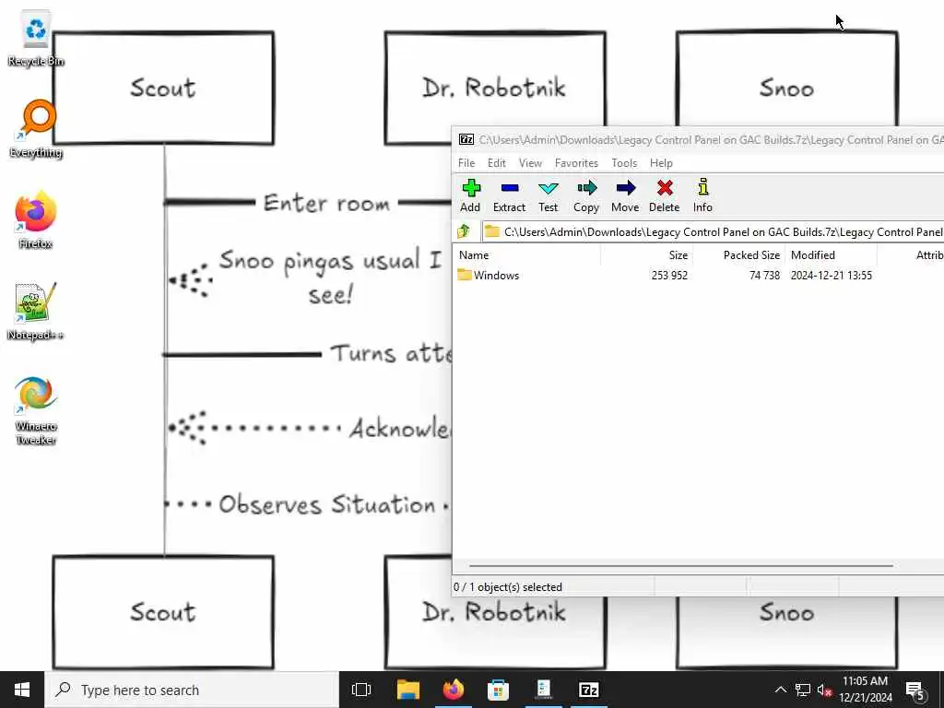This screenshot has width=944, height=708.
Task: Open the Info toolbar item
Action: click(702, 195)
